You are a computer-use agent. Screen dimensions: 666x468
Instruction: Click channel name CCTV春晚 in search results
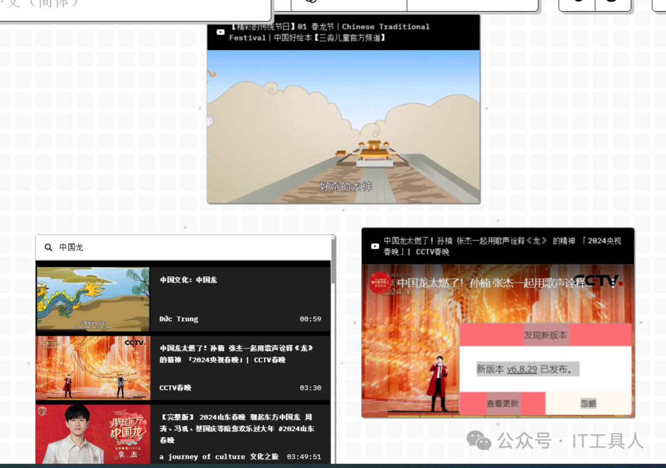pos(175,388)
